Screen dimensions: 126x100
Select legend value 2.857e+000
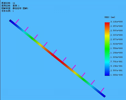pos(116,26)
